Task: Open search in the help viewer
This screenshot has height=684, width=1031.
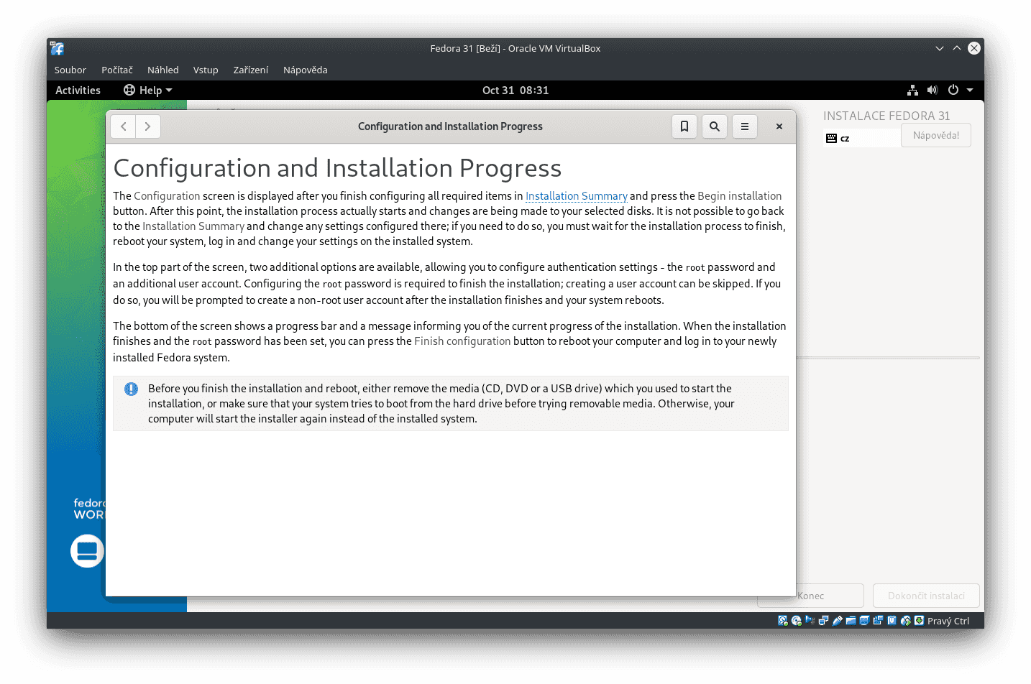Action: click(714, 126)
